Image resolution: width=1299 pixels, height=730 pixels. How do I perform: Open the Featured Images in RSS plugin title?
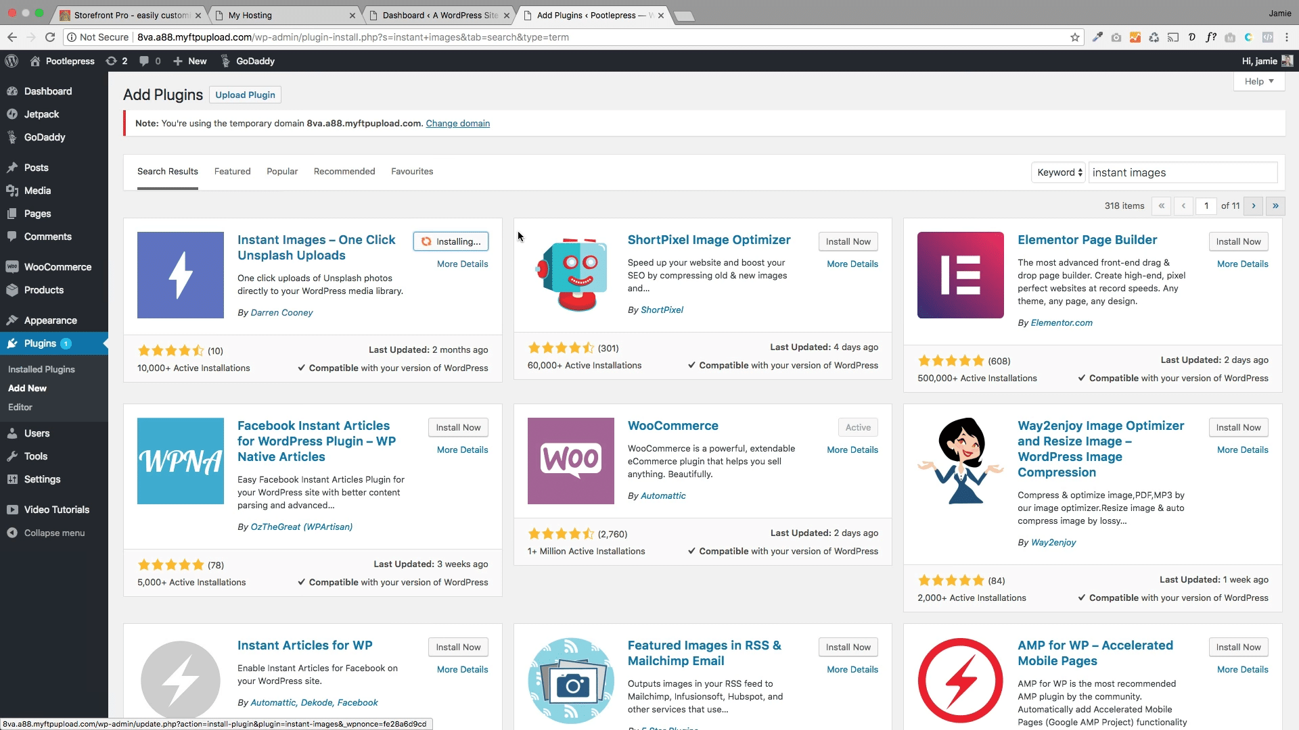(704, 653)
